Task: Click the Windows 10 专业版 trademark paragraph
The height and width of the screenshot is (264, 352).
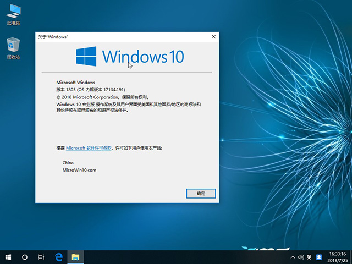Action: pyautogui.click(x=129, y=107)
